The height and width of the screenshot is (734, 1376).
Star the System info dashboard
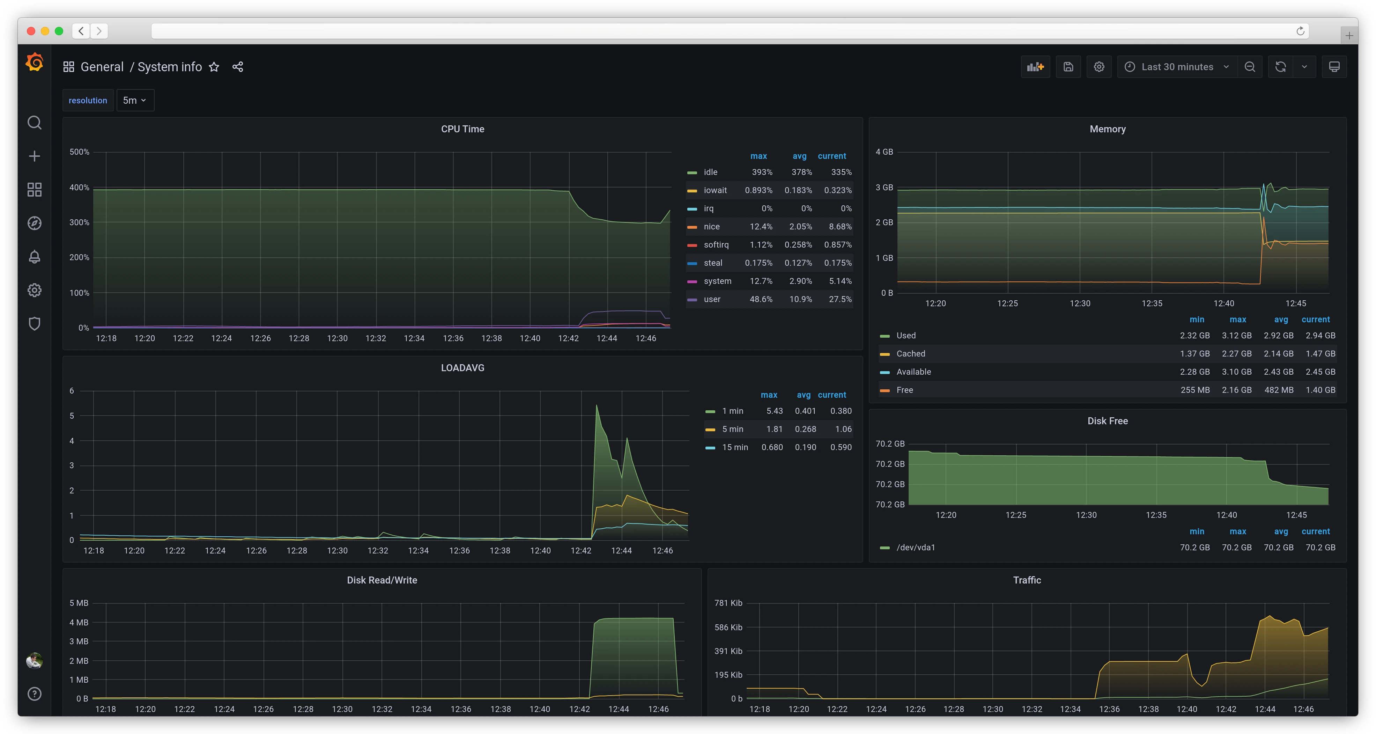[x=214, y=67]
